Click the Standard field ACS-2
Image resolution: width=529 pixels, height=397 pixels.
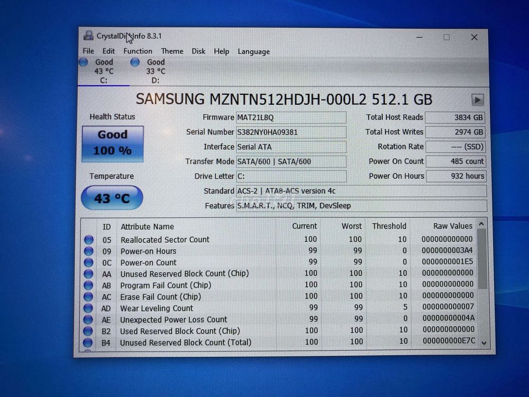coord(361,191)
